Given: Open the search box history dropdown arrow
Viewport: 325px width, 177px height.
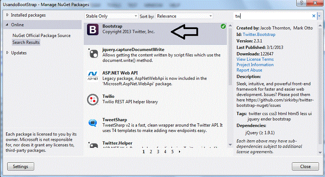Looking at the screenshot, I should (x=319, y=16).
